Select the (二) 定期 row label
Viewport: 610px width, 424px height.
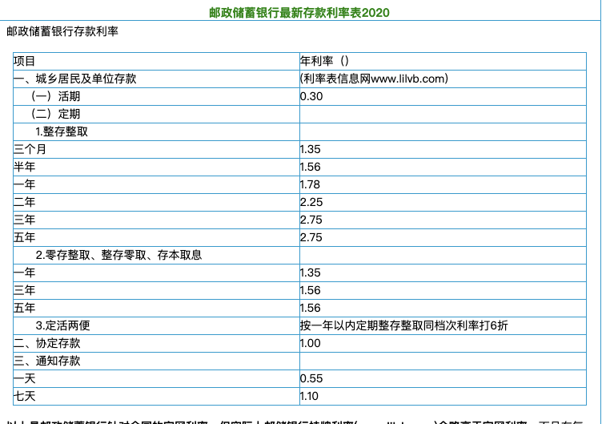click(55, 114)
